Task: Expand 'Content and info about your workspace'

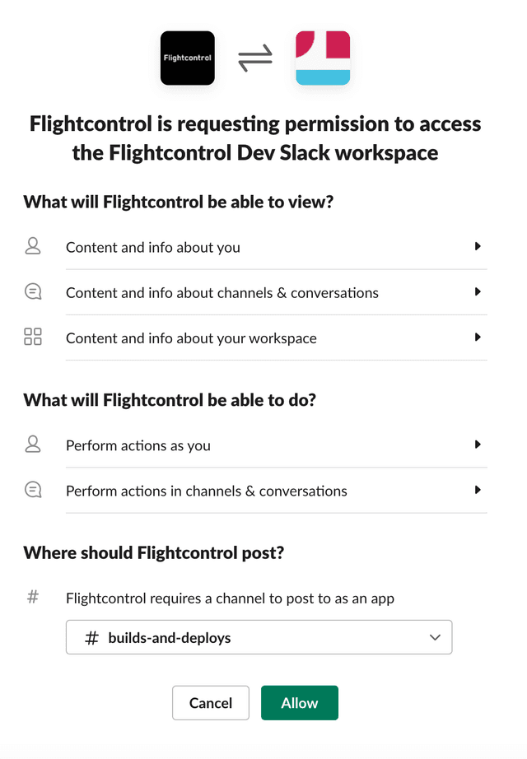Action: (x=478, y=337)
